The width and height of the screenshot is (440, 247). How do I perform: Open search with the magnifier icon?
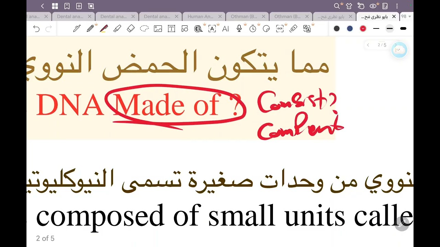click(337, 6)
